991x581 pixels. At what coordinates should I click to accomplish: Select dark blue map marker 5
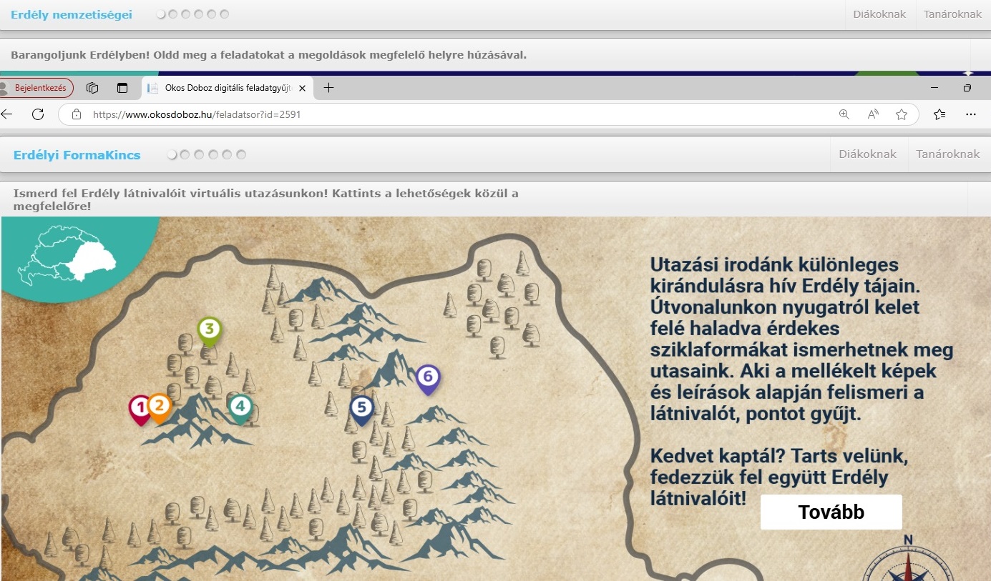pos(362,408)
